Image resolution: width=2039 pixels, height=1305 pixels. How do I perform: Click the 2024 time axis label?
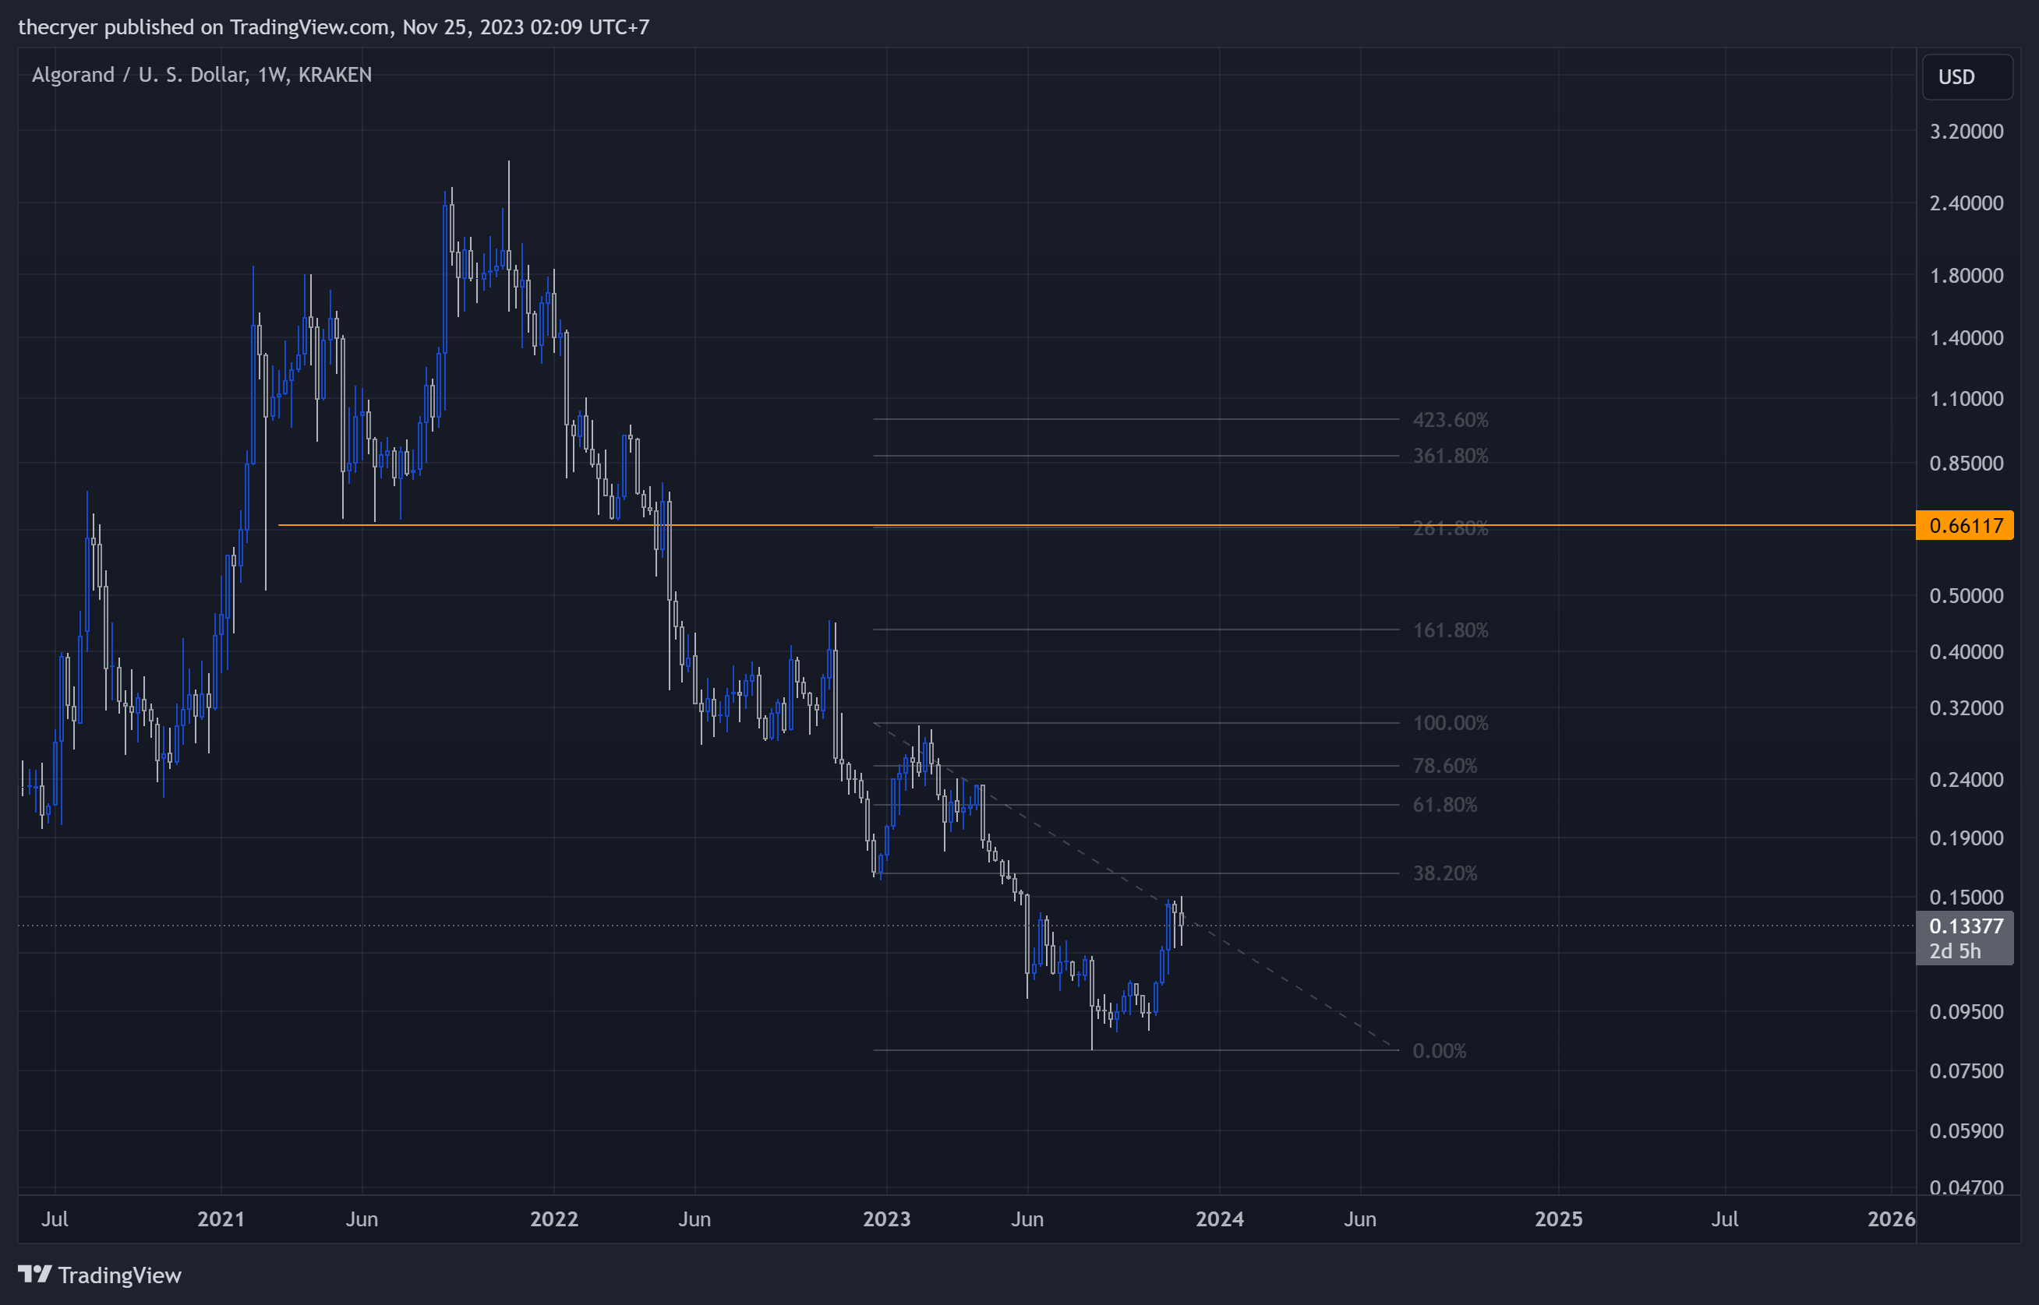(1220, 1219)
